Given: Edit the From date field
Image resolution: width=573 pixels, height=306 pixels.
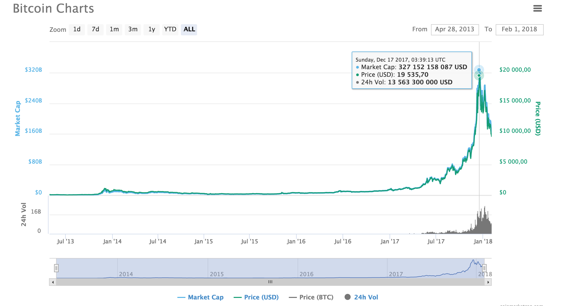Looking at the screenshot, I should pos(455,30).
